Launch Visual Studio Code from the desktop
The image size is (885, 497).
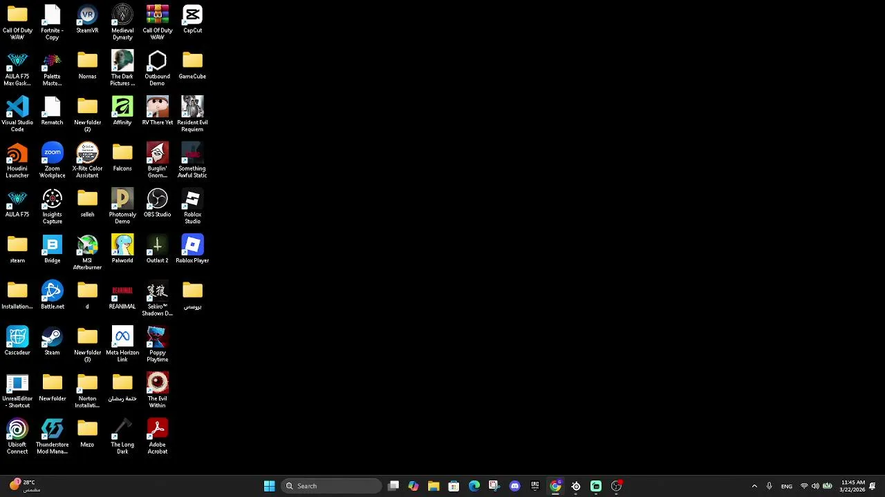[x=17, y=115]
